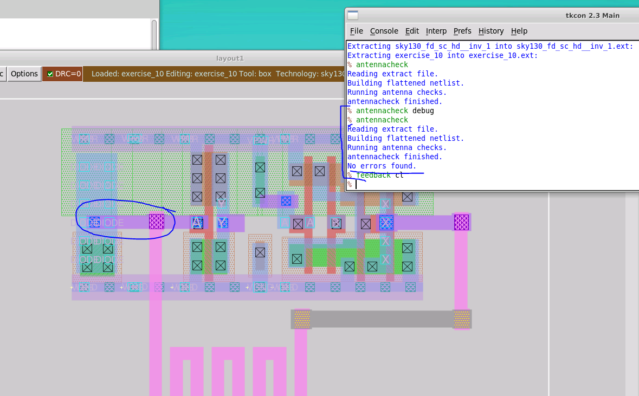The height and width of the screenshot is (396, 639).
Task: Click the Help menu item
Action: point(519,31)
